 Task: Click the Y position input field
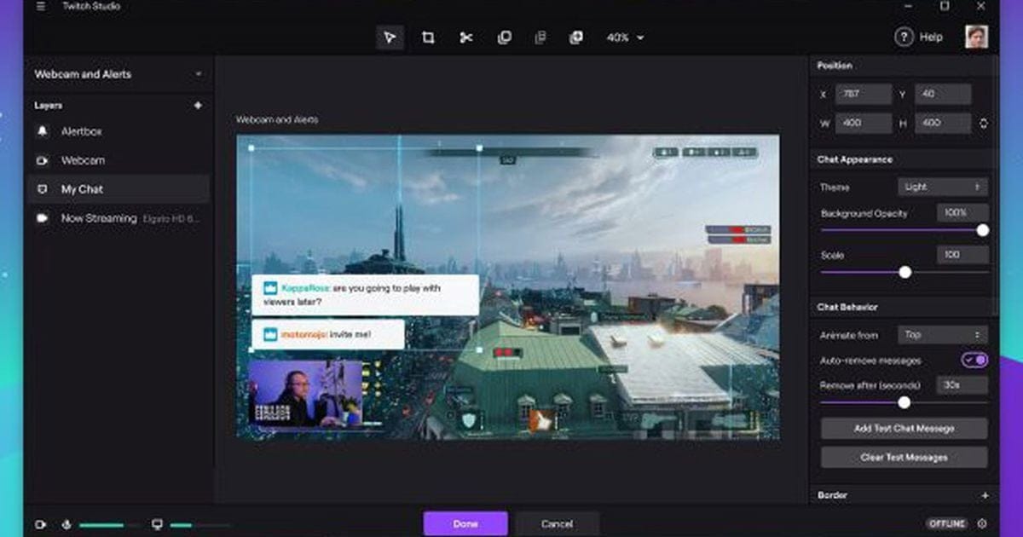[943, 94]
